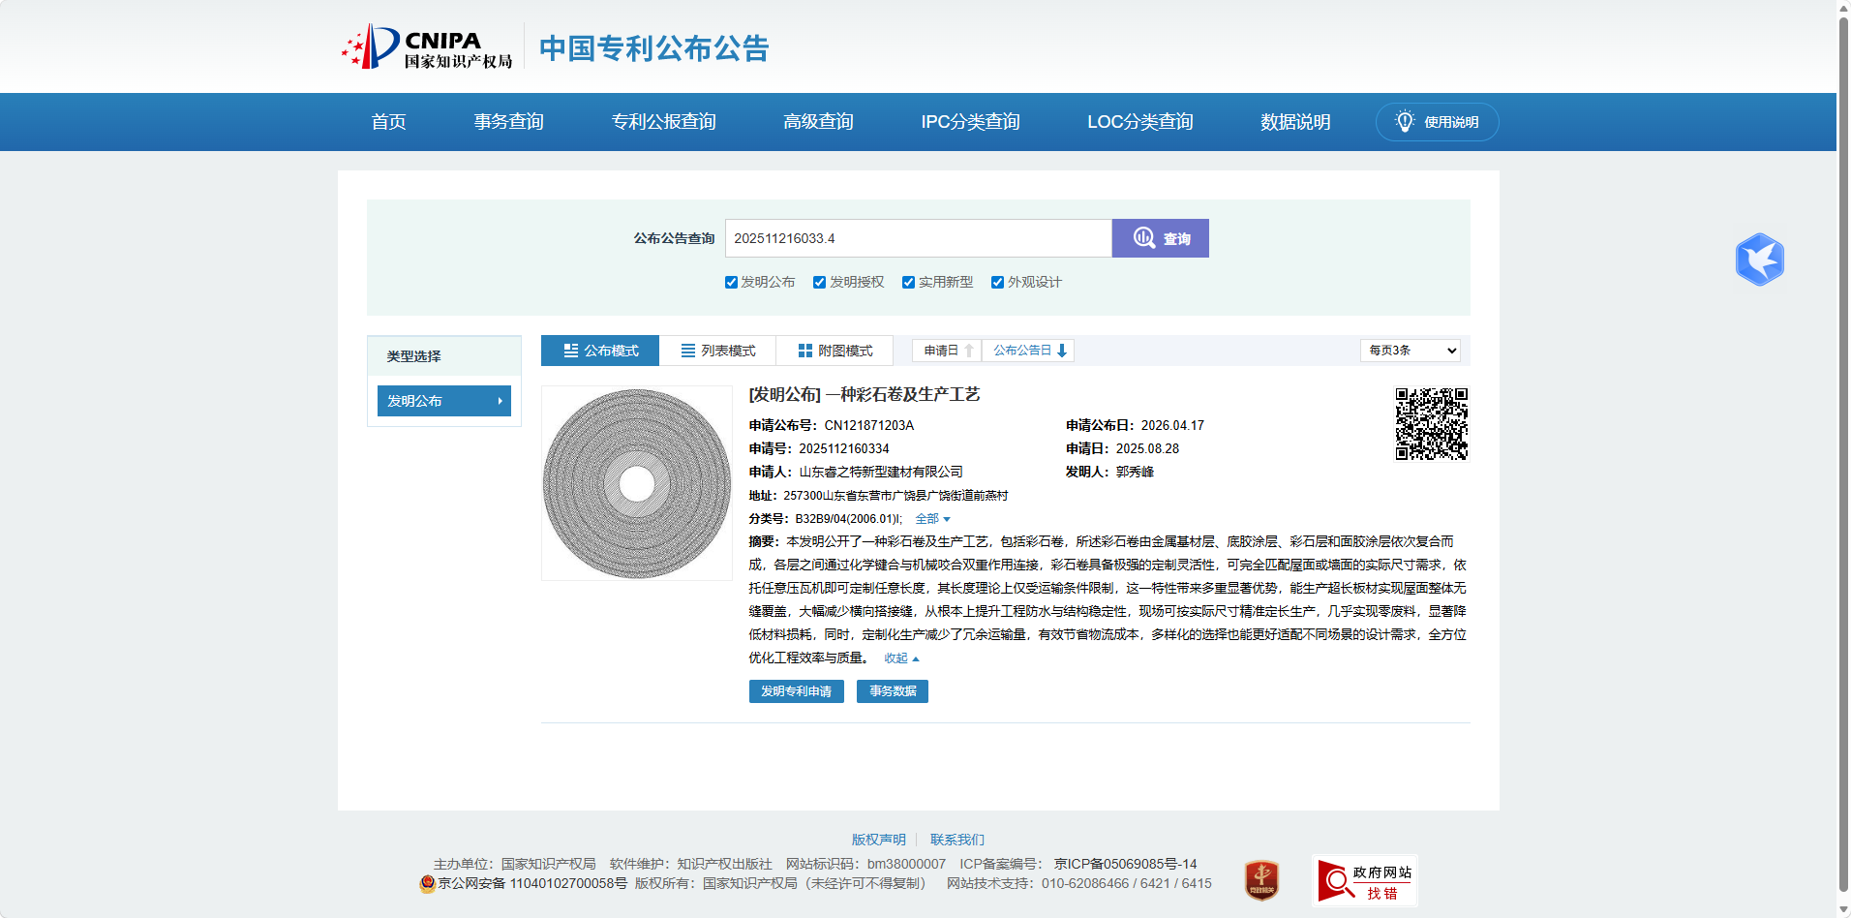Click the 发明专利申请 button
The height and width of the screenshot is (918, 1851).
click(x=796, y=691)
